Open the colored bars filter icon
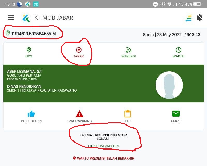Viewport: 207px width, 166px height. click(189, 18)
